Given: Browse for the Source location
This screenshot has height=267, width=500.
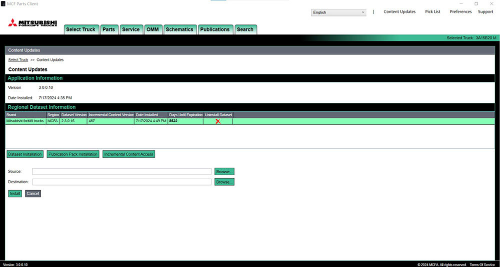Looking at the screenshot, I should pos(224,172).
